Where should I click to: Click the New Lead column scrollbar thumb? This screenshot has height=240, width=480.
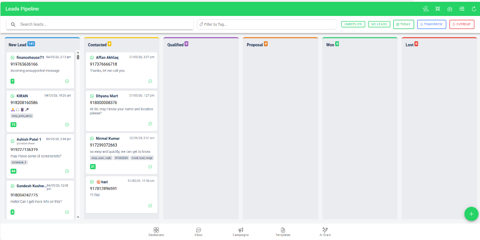coord(78,57)
